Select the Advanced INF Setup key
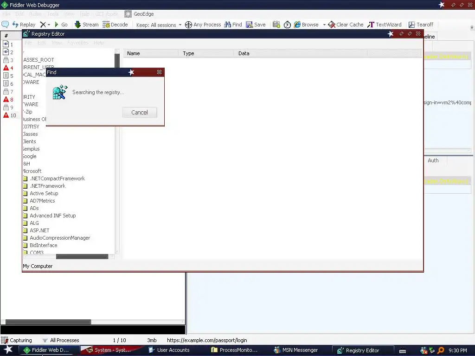This screenshot has height=356, width=475. tap(53, 216)
